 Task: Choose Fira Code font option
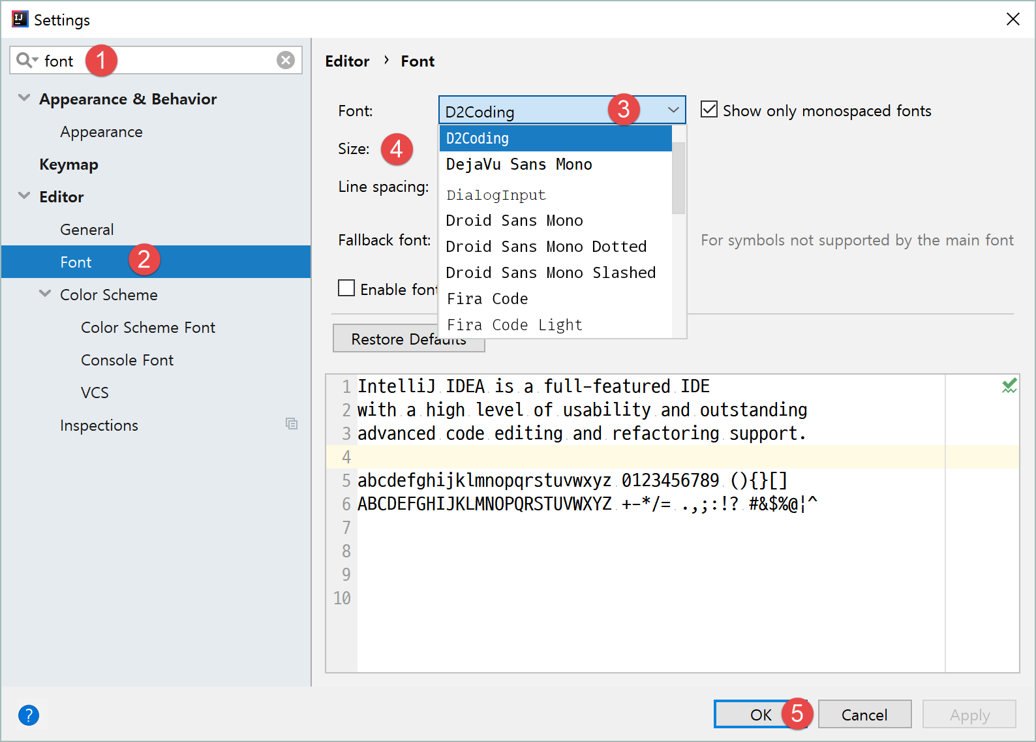tap(487, 299)
